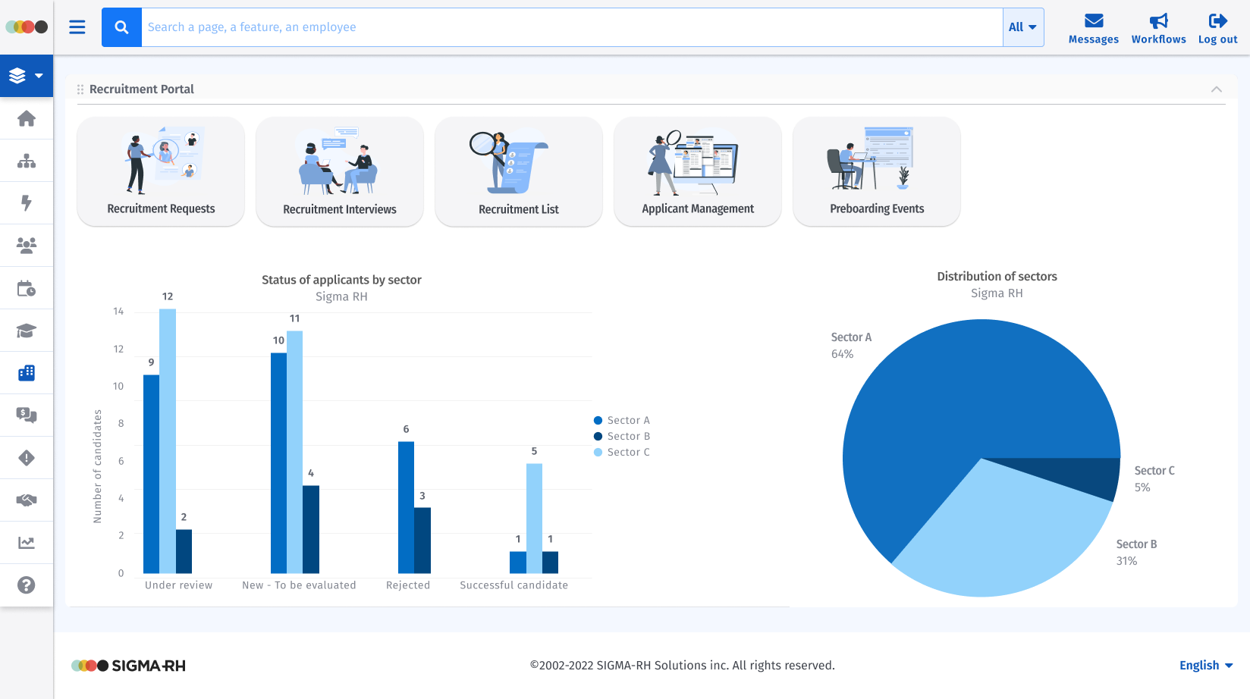Open the layers module switcher in sidebar
Screen dimensions: 1250x699
27,76
